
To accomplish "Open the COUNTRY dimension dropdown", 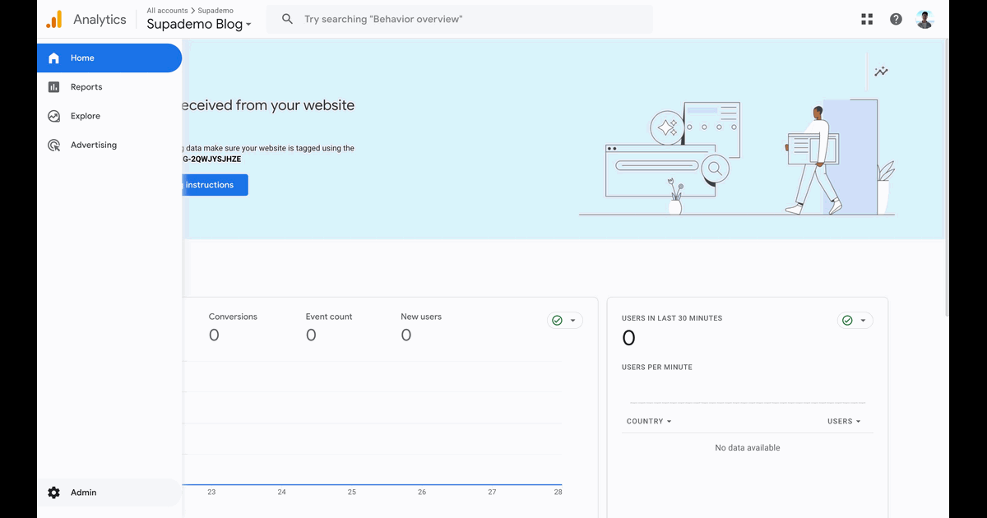I will pos(649,421).
